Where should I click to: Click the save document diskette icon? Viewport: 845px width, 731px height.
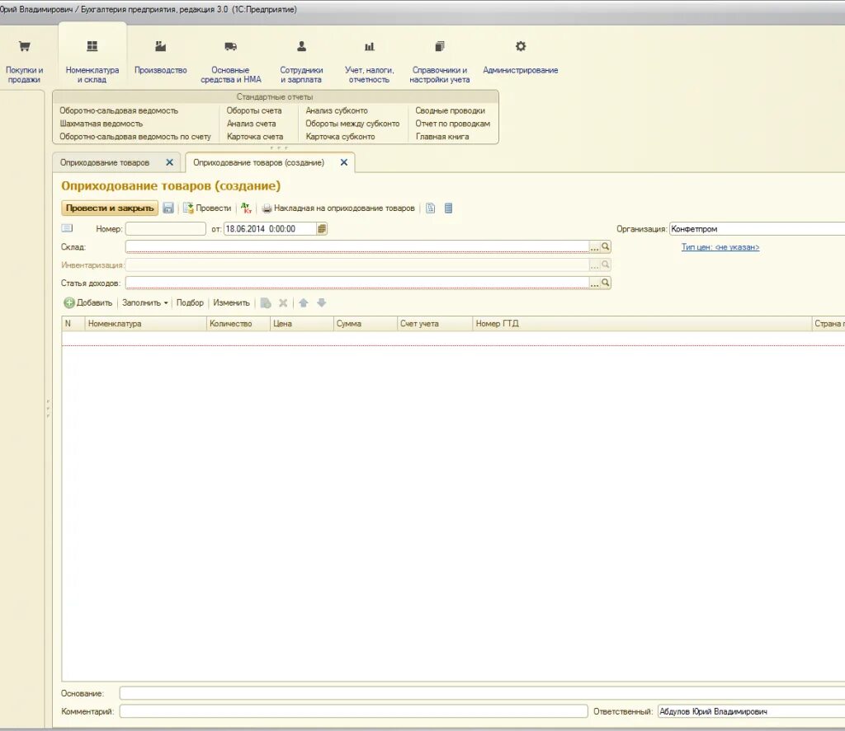pyautogui.click(x=168, y=209)
